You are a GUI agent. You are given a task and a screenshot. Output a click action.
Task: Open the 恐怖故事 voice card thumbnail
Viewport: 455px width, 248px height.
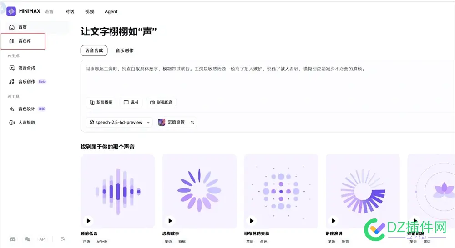point(199,192)
